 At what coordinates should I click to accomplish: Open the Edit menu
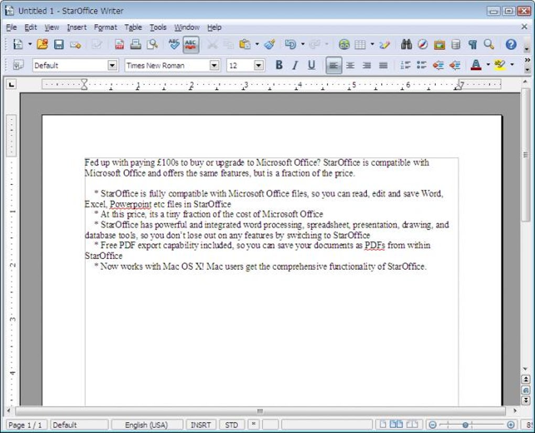coord(30,27)
